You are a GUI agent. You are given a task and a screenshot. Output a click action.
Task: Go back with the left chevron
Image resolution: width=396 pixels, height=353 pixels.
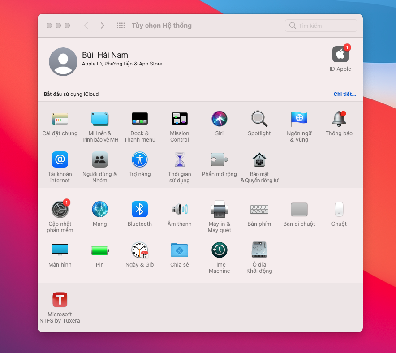(86, 26)
